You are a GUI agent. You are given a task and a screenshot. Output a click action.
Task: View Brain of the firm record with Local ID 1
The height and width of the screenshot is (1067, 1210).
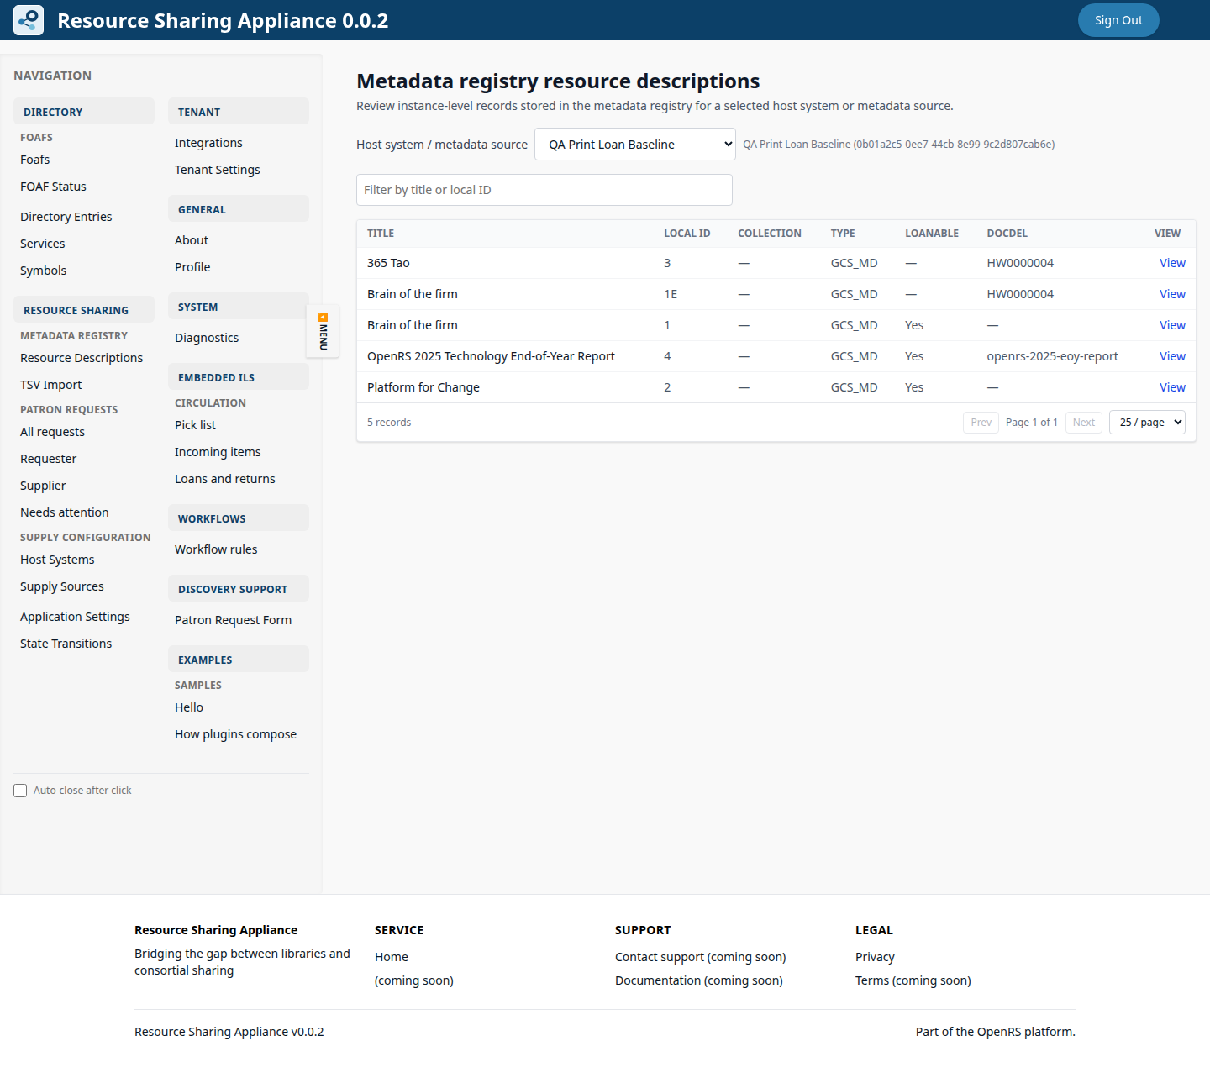pyautogui.click(x=1172, y=325)
